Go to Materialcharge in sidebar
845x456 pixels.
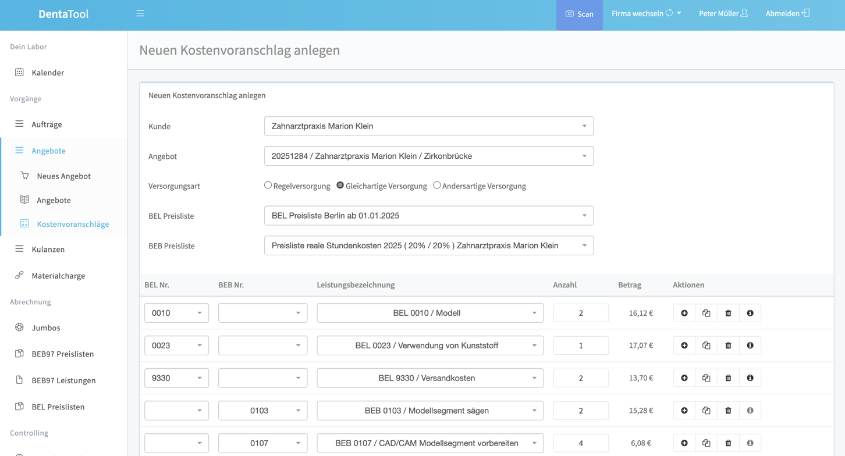[x=58, y=276]
